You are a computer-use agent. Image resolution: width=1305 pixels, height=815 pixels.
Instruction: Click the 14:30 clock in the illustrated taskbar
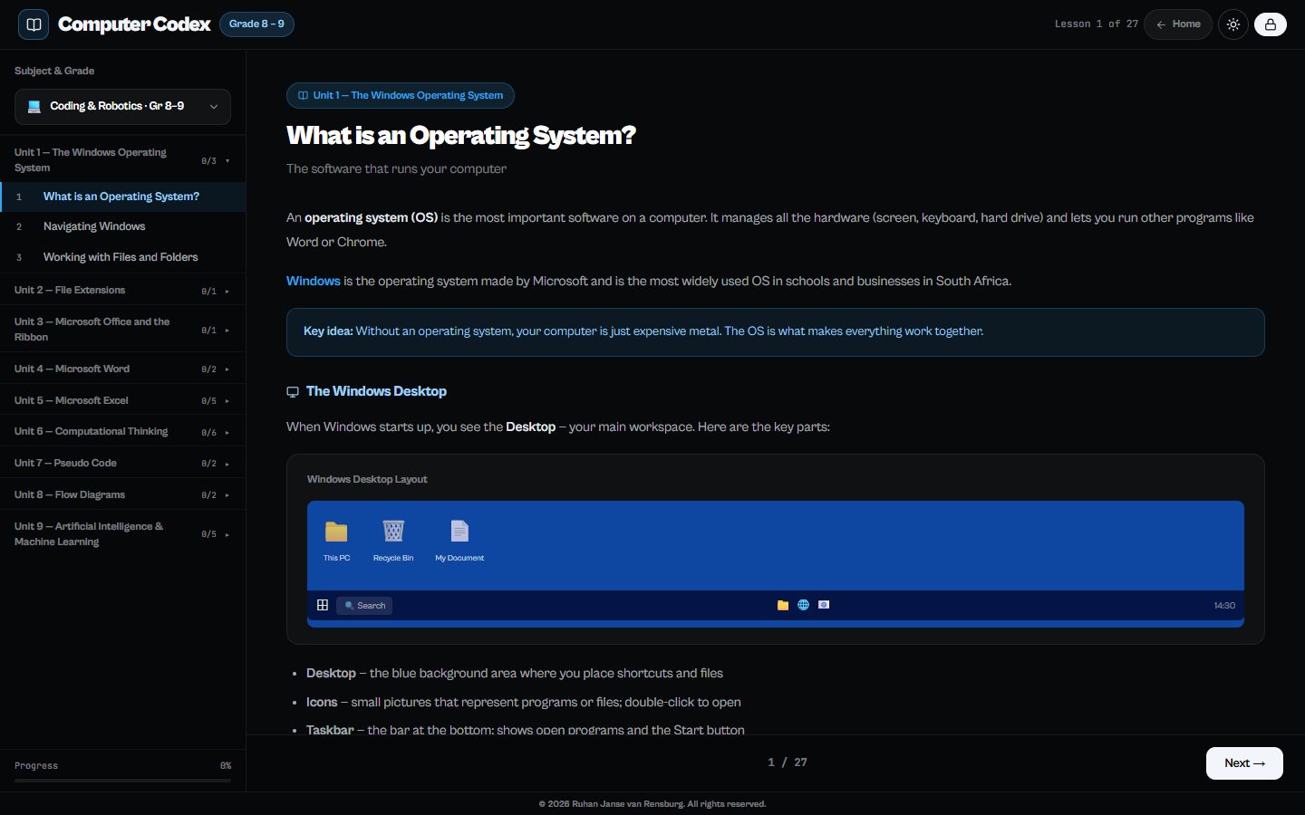1224,605
